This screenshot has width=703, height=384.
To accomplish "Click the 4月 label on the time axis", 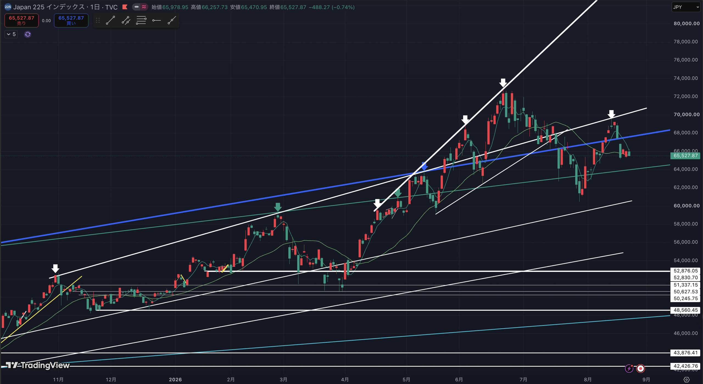I will point(345,380).
